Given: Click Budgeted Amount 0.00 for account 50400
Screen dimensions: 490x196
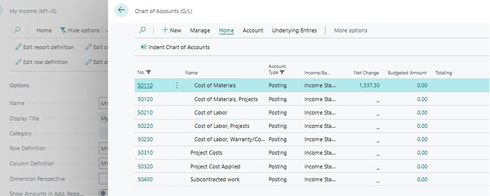Looking at the screenshot, I should click(422, 180).
